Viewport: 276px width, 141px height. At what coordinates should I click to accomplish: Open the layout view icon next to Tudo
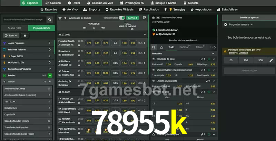click(x=25, y=36)
